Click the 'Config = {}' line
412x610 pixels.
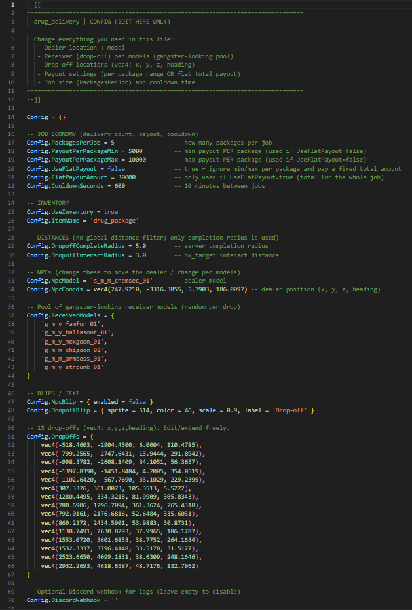click(x=46, y=117)
